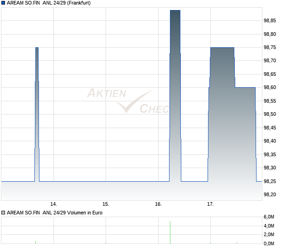Image resolution: width=281 pixels, height=248 pixels.
Task: Click the 98,80 price axis label
Action: 270,34
